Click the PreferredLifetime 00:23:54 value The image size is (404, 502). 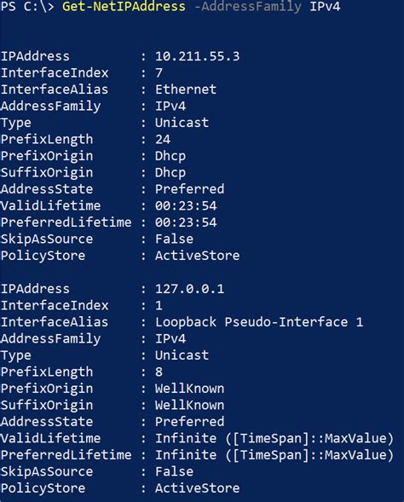(x=186, y=222)
